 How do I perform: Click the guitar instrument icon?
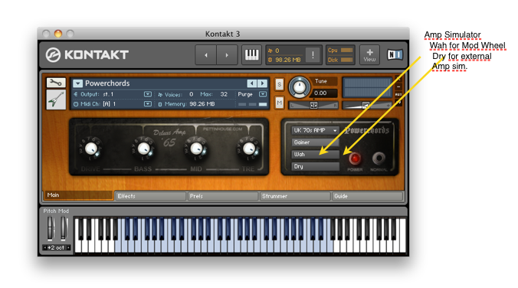(56, 99)
